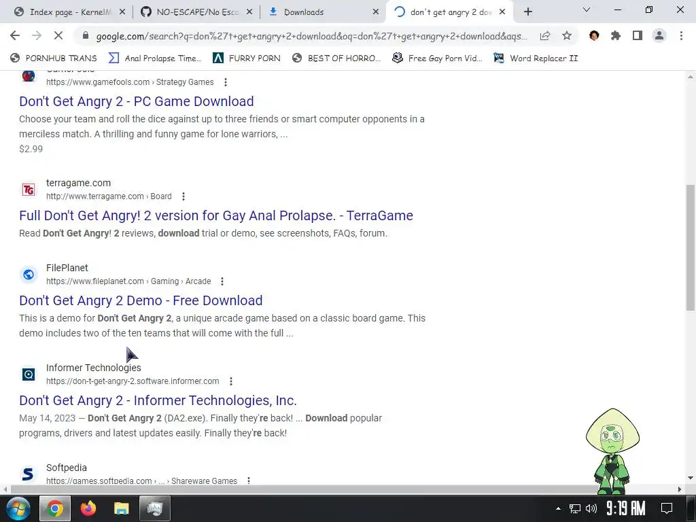Open the volume speaker tray icon
This screenshot has height=522, width=696.
point(591,508)
